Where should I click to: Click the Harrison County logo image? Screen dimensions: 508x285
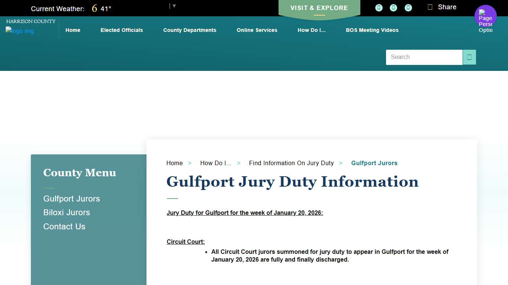20,31
